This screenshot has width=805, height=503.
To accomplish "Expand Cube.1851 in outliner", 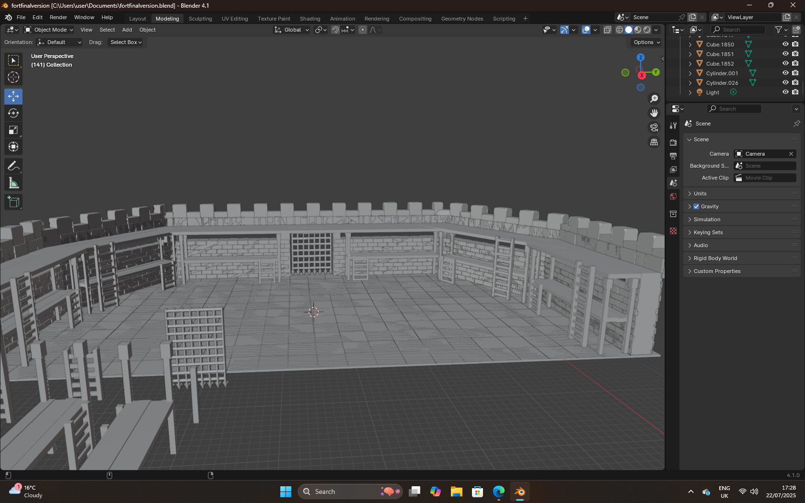I will pos(690,54).
